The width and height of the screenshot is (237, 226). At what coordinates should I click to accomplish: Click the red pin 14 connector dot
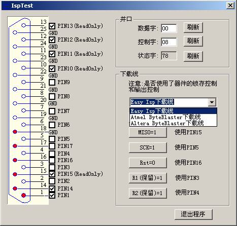click(15, 188)
